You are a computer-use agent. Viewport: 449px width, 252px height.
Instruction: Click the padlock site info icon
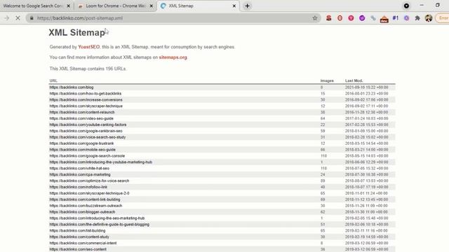coord(32,18)
